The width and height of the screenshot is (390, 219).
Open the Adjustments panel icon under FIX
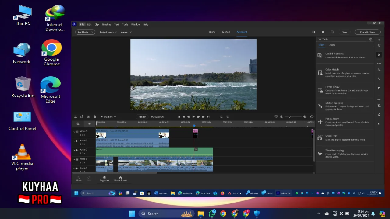click(x=379, y=46)
